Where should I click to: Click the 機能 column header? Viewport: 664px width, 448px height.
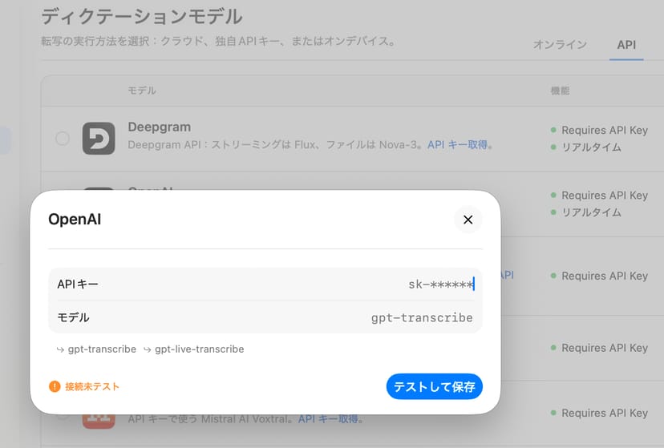[x=560, y=91]
